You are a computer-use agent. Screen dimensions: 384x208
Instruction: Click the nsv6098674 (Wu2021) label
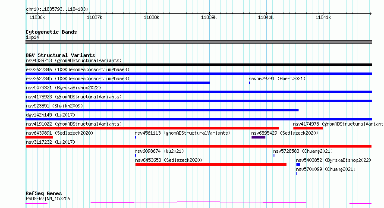(x=159, y=151)
